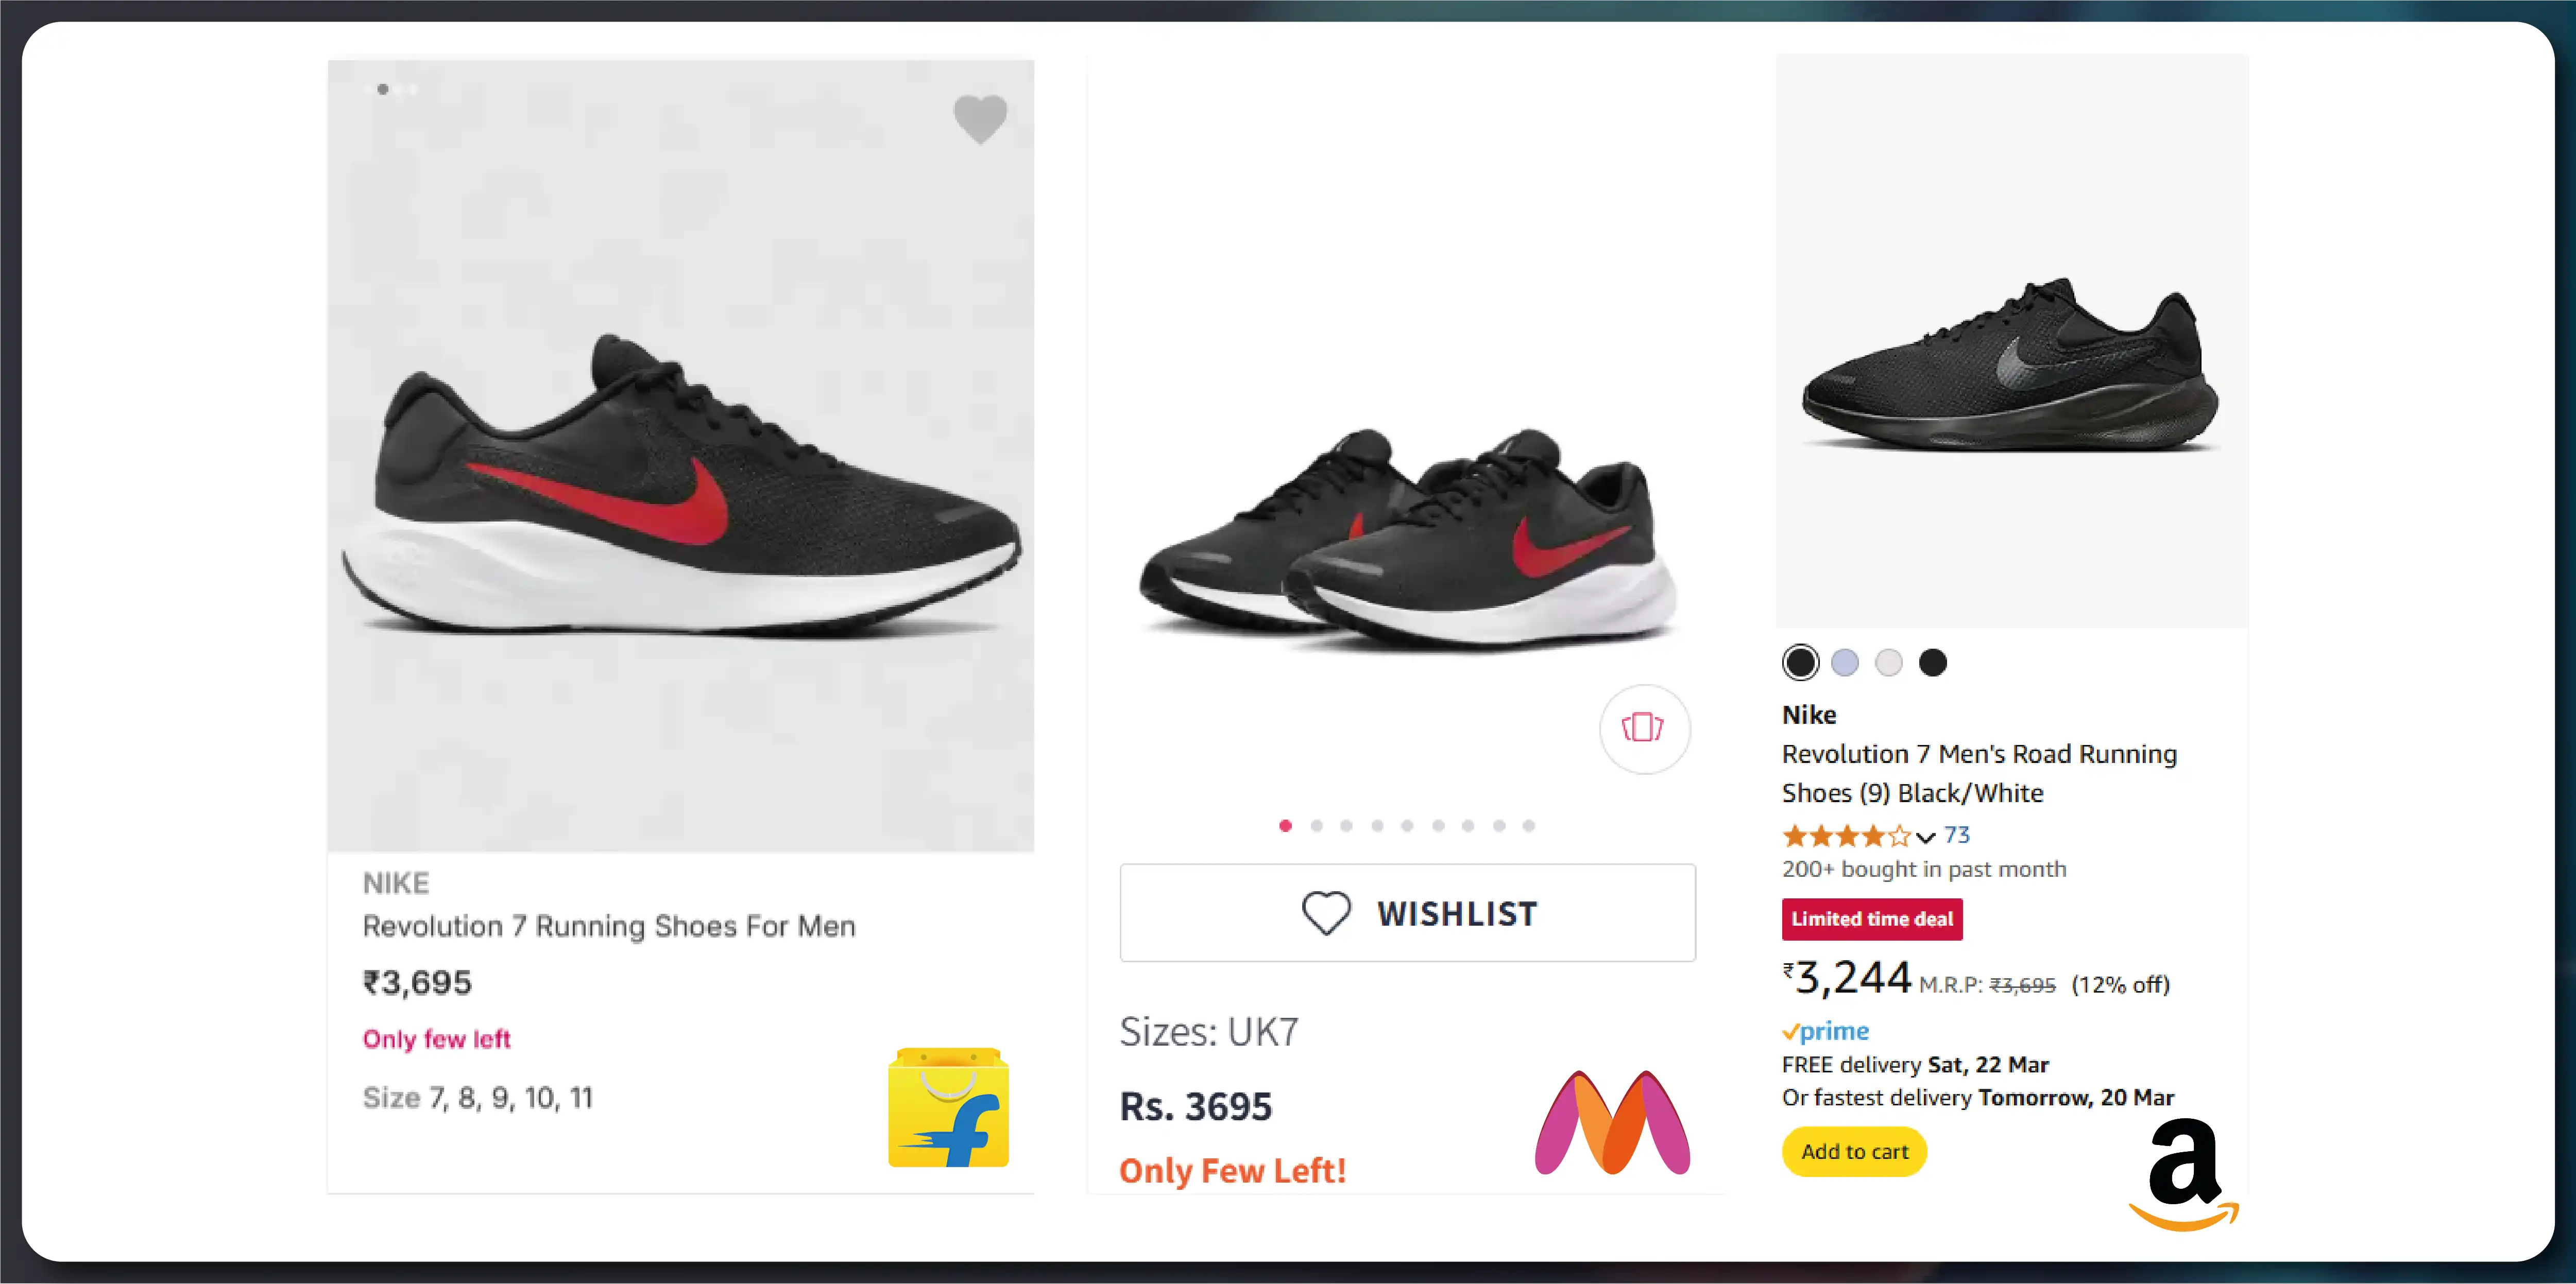Click the heart icon inside Wishlist button
Viewport: 2576px width, 1284px height.
[1326, 912]
